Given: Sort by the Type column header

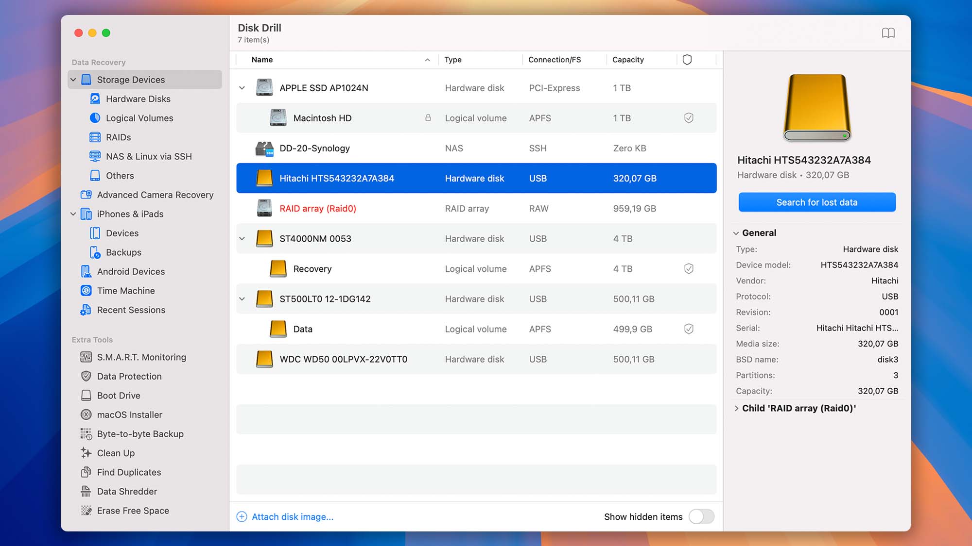Looking at the screenshot, I should 480,60.
